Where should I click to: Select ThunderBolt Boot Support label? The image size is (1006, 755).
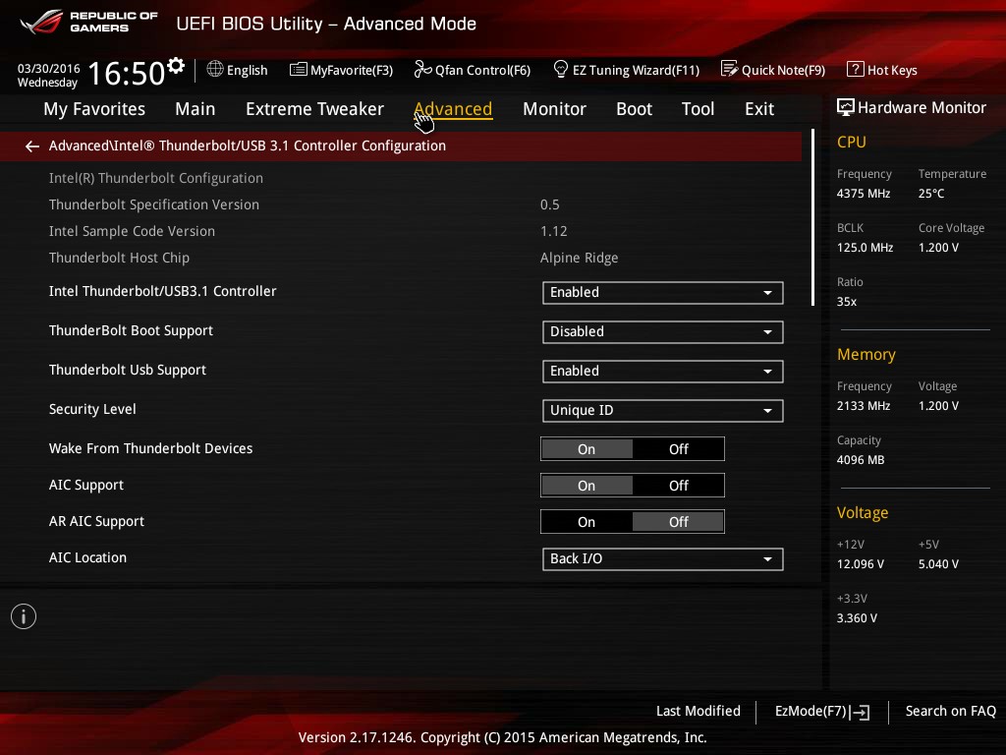(x=131, y=330)
